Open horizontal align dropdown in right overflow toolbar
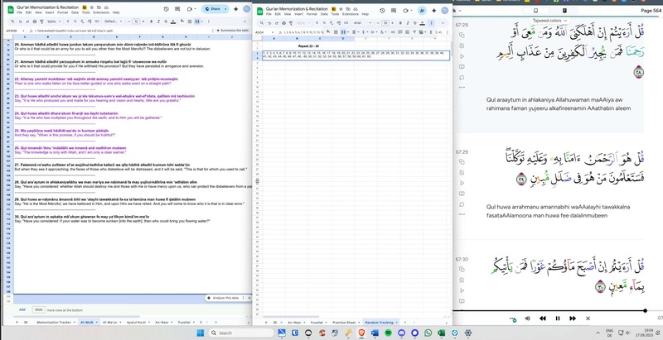The height and width of the screenshot is (340, 663). pyautogui.click(x=355, y=31)
